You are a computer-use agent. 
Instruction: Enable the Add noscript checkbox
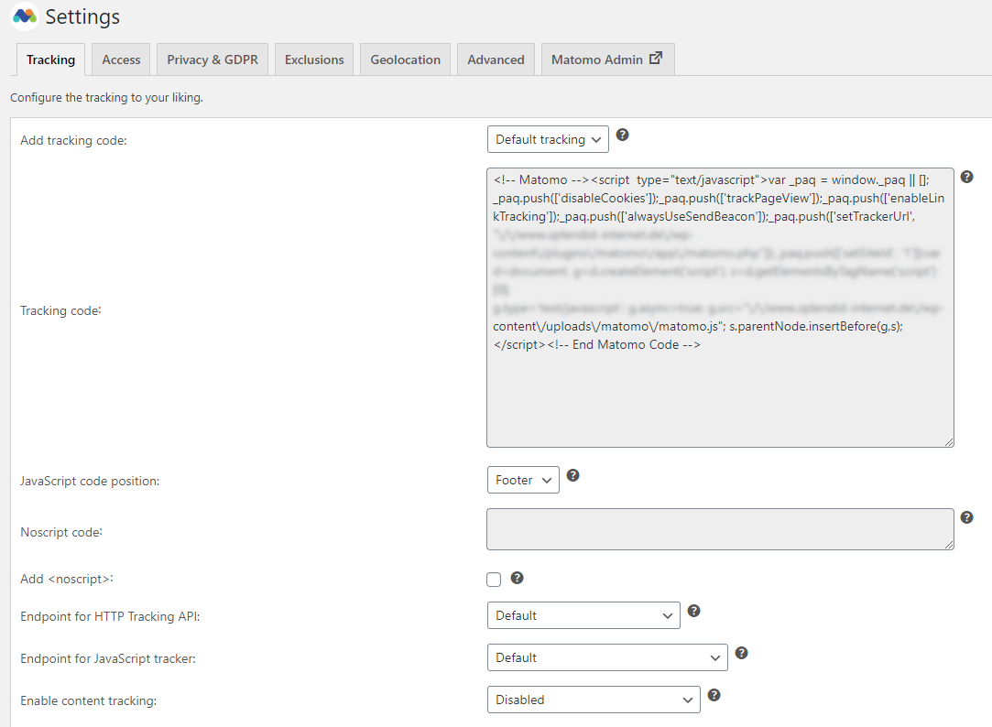point(494,580)
